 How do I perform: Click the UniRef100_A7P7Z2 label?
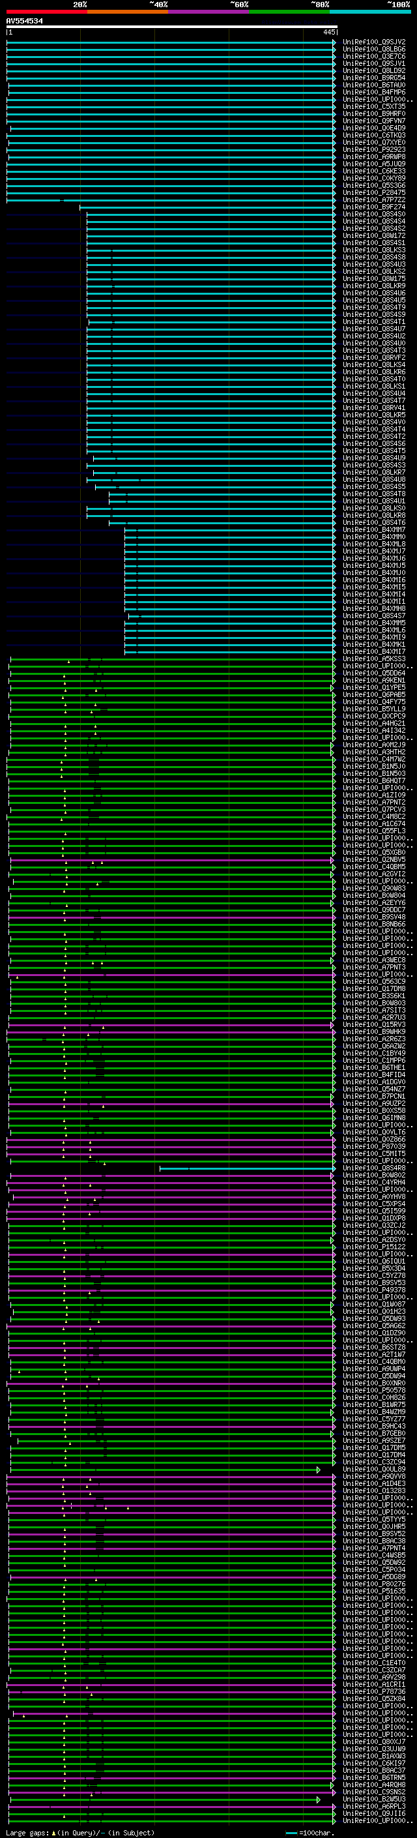(374, 200)
